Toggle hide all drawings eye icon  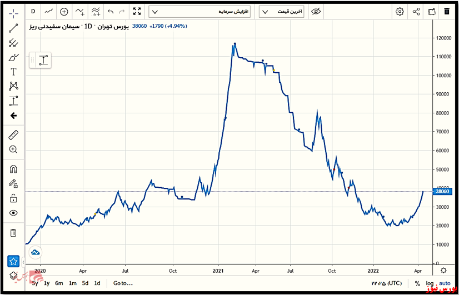click(14, 213)
